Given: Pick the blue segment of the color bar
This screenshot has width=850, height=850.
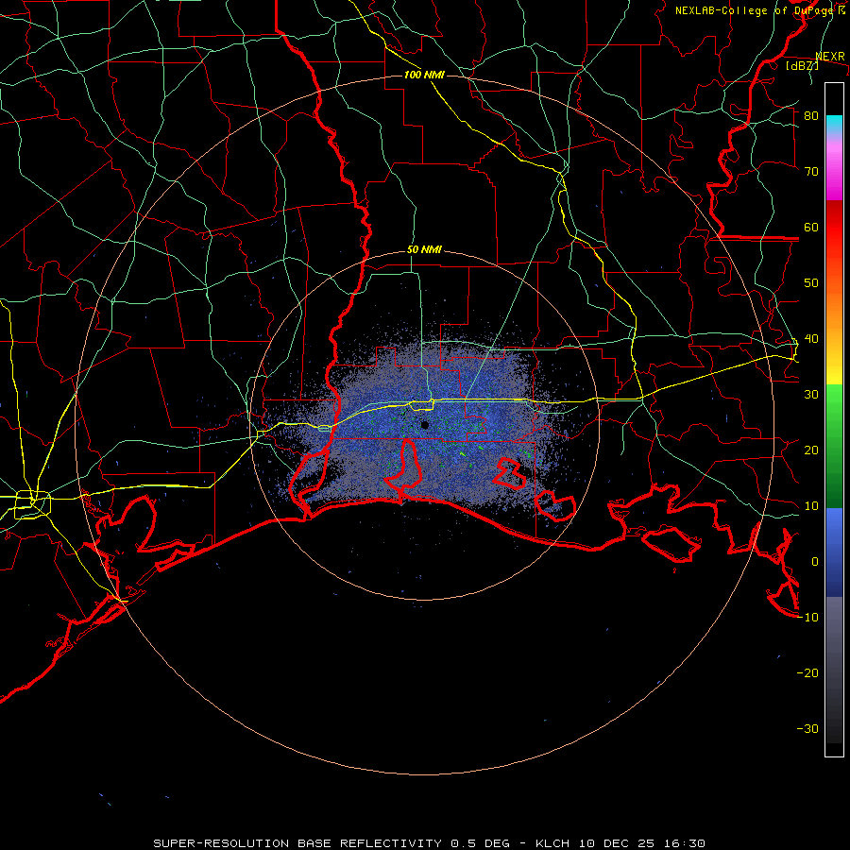Looking at the screenshot, I should click(x=834, y=552).
